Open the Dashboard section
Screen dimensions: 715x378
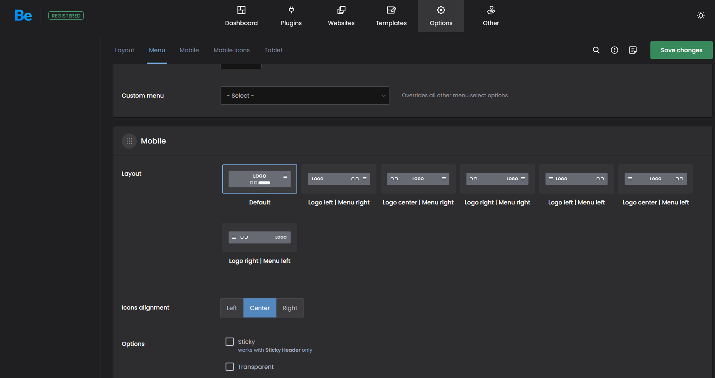coord(241,16)
